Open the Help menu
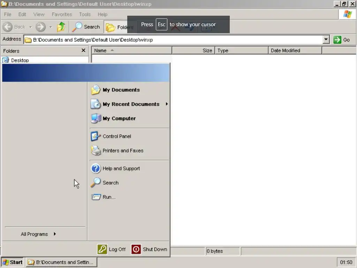This screenshot has height=268, width=357. coord(102,14)
